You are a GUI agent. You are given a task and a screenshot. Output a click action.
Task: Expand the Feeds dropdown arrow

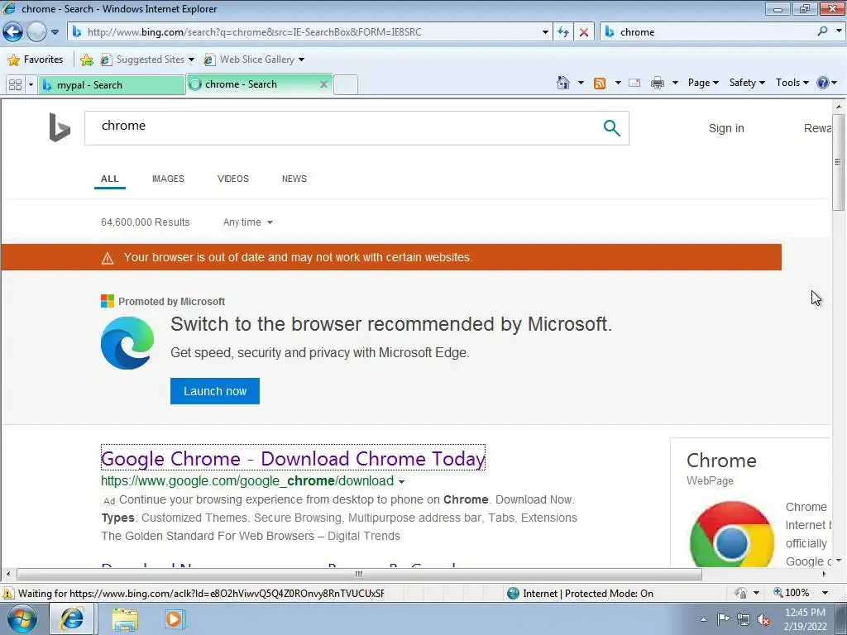(618, 83)
